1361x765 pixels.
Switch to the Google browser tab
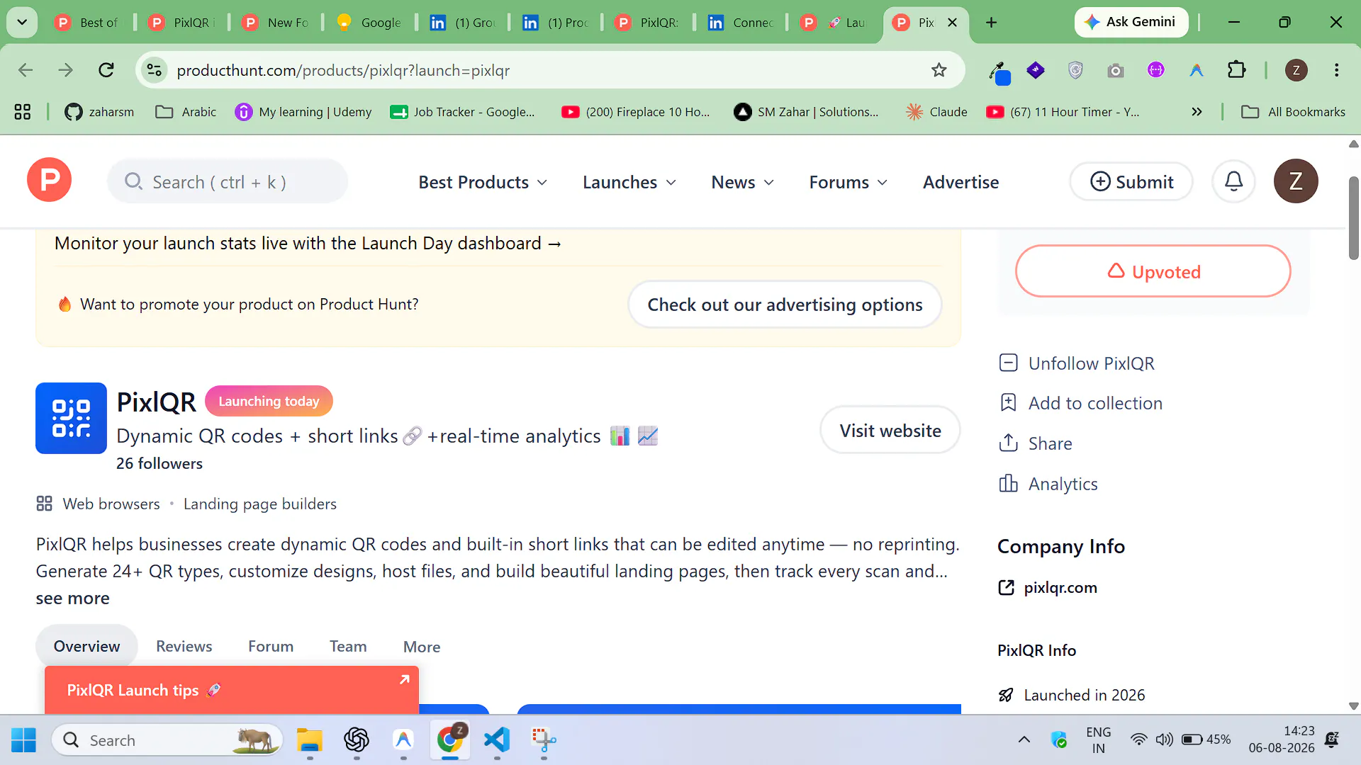[370, 23]
